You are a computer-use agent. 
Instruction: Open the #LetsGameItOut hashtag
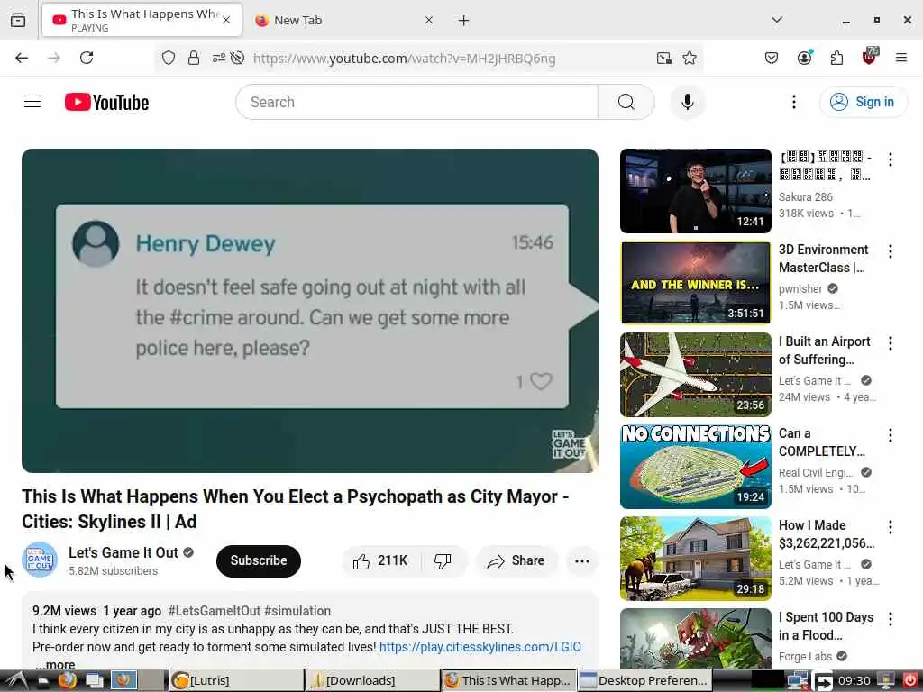click(x=214, y=611)
